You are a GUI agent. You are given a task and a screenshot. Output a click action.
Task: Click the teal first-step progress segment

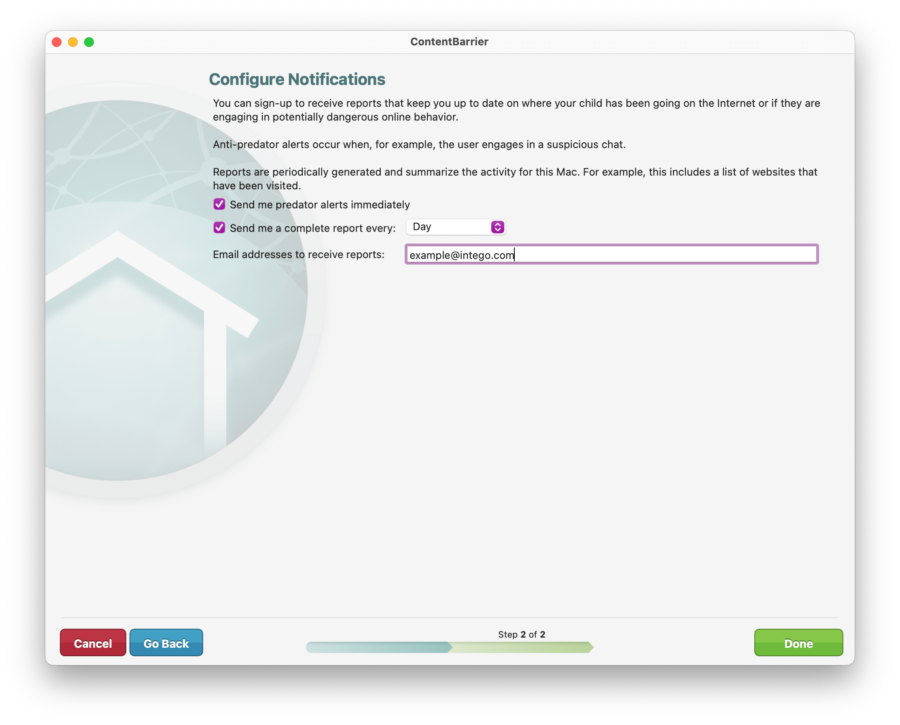(378, 647)
